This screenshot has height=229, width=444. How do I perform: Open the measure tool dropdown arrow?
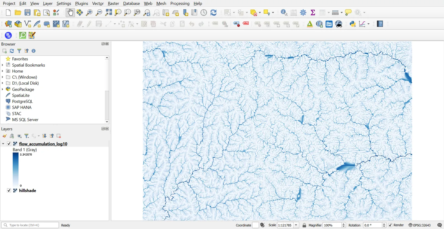point(342,12)
